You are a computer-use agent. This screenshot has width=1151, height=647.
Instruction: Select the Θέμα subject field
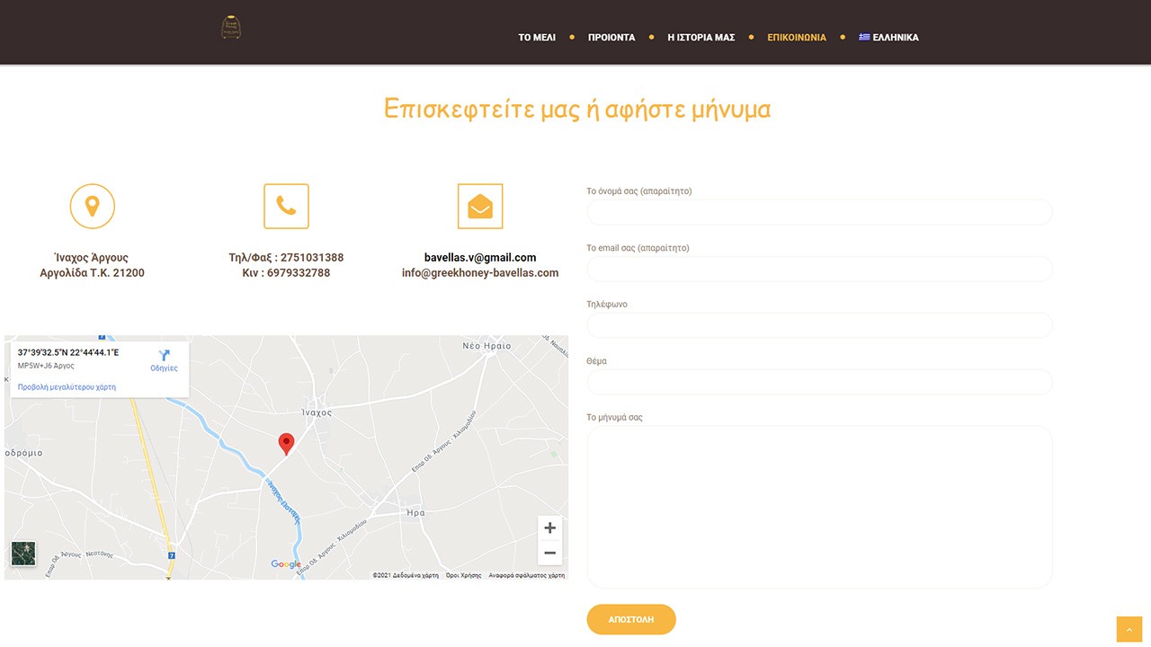[x=819, y=382]
